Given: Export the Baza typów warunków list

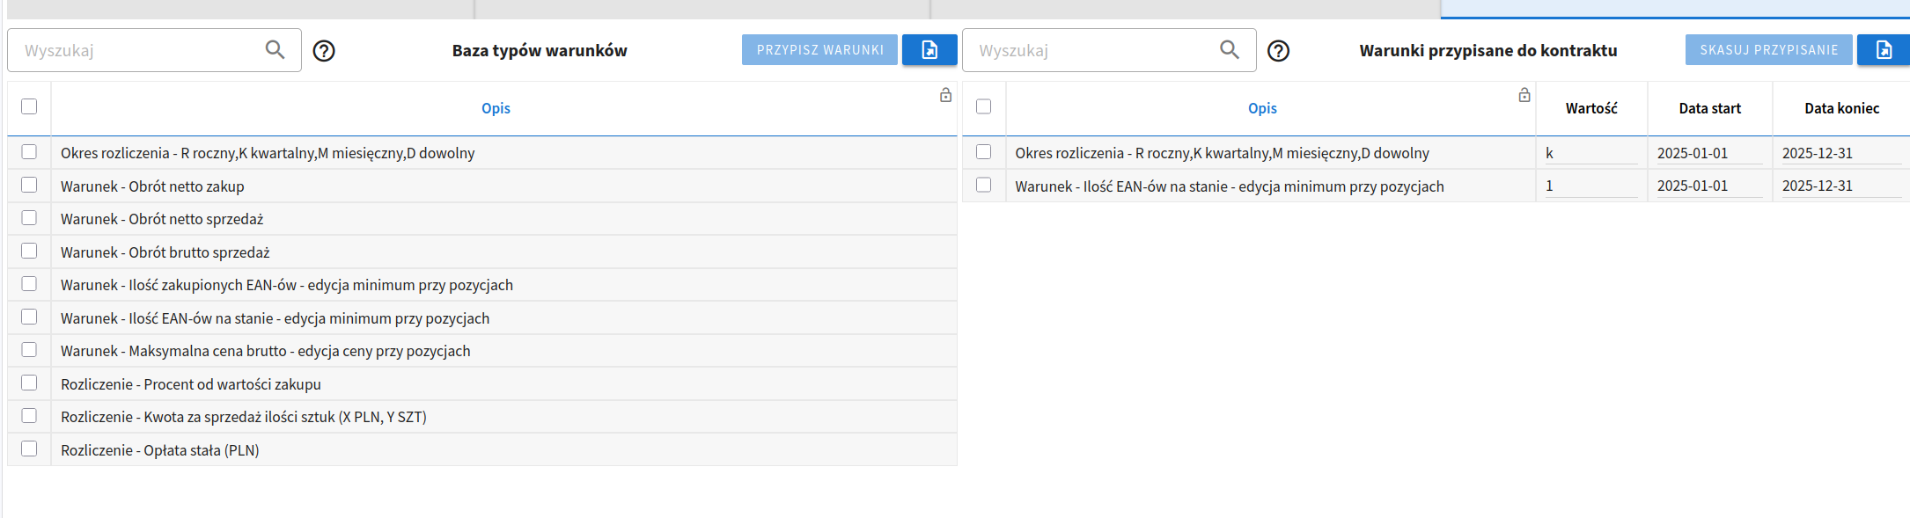Looking at the screenshot, I should pos(929,50).
